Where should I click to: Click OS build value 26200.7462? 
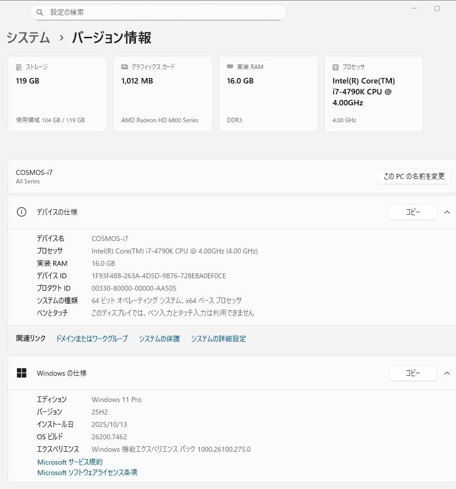tap(109, 437)
